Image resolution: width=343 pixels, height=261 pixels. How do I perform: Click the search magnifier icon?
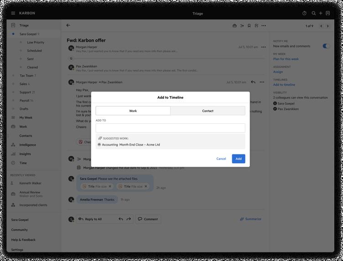pos(314,13)
